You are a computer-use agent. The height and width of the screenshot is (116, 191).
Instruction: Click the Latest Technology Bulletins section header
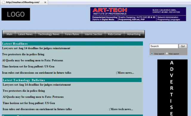72,80
